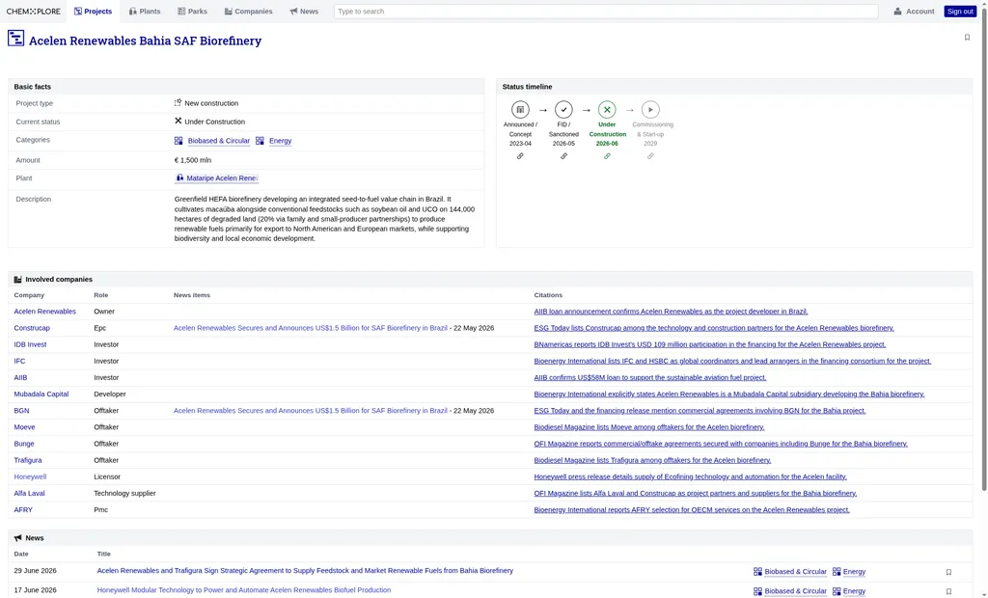Image resolution: width=988 pixels, height=598 pixels.
Task: Open the IDB Invest company link
Action: (x=30, y=344)
